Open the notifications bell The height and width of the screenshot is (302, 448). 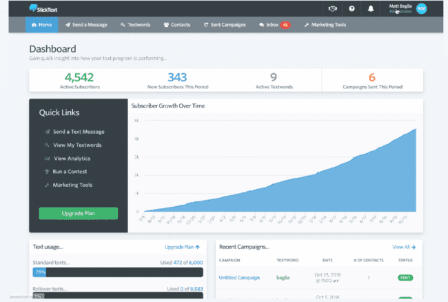point(370,8)
